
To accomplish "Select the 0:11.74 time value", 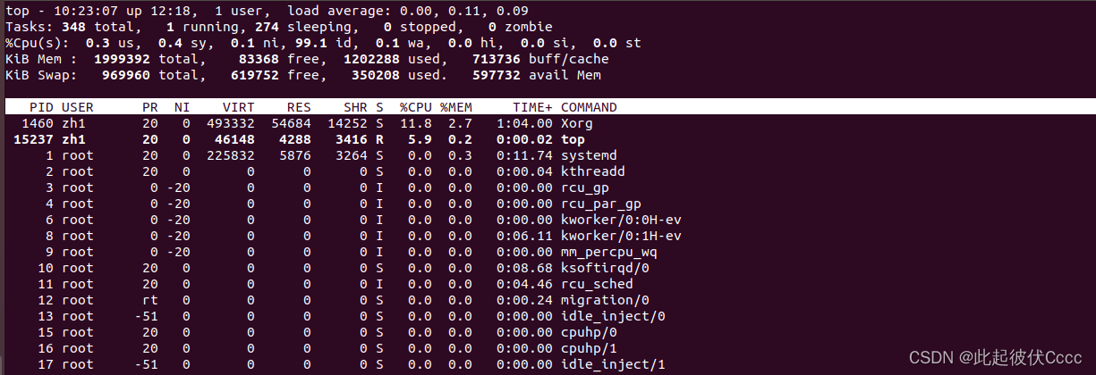I will point(524,155).
